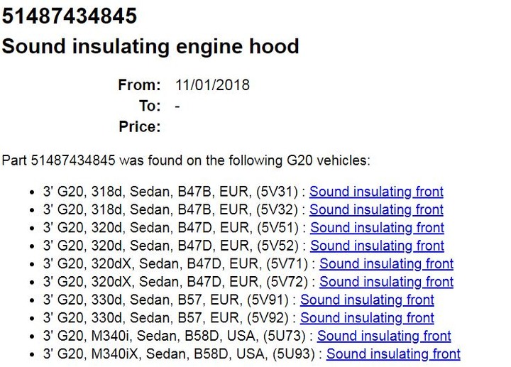Image resolution: width=511 pixels, height=367 pixels.
Task: Open Sound insulating front link for 5V31
Action: (376, 192)
